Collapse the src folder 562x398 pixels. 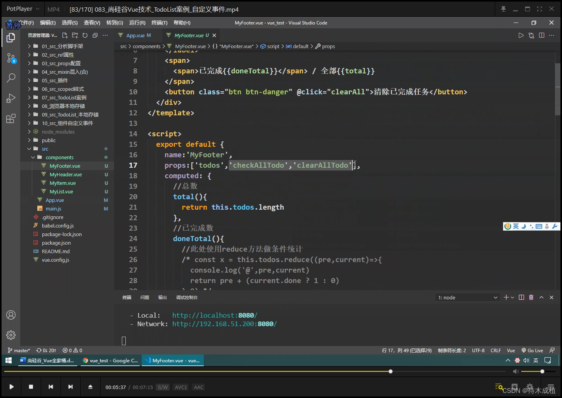tap(45, 149)
